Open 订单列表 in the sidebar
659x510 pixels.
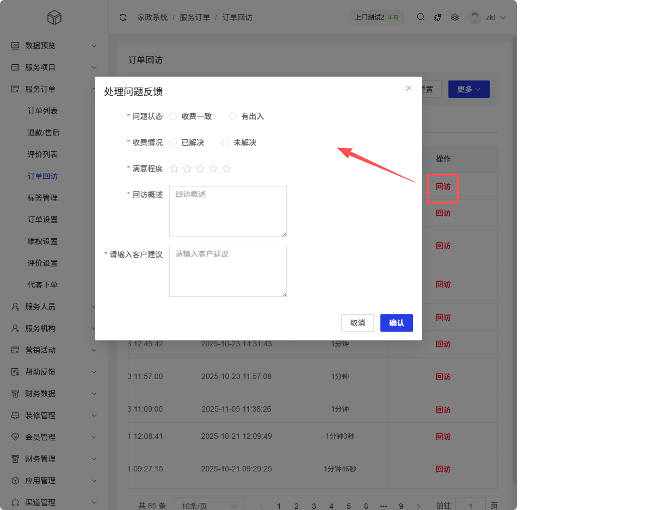[42, 111]
